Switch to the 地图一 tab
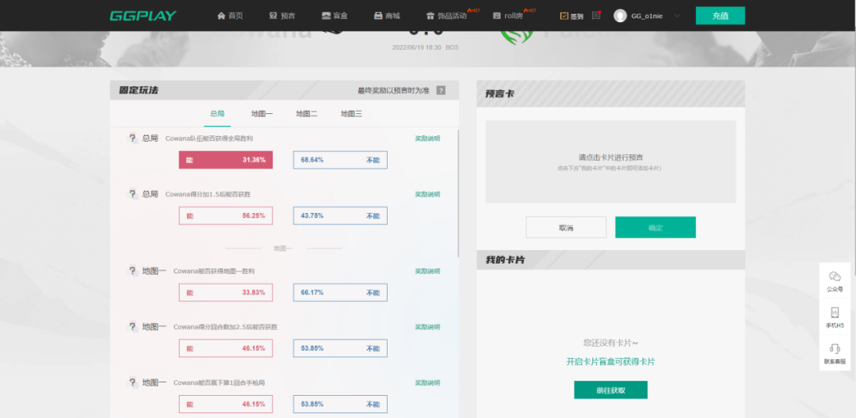The height and width of the screenshot is (418, 856). coord(262,114)
